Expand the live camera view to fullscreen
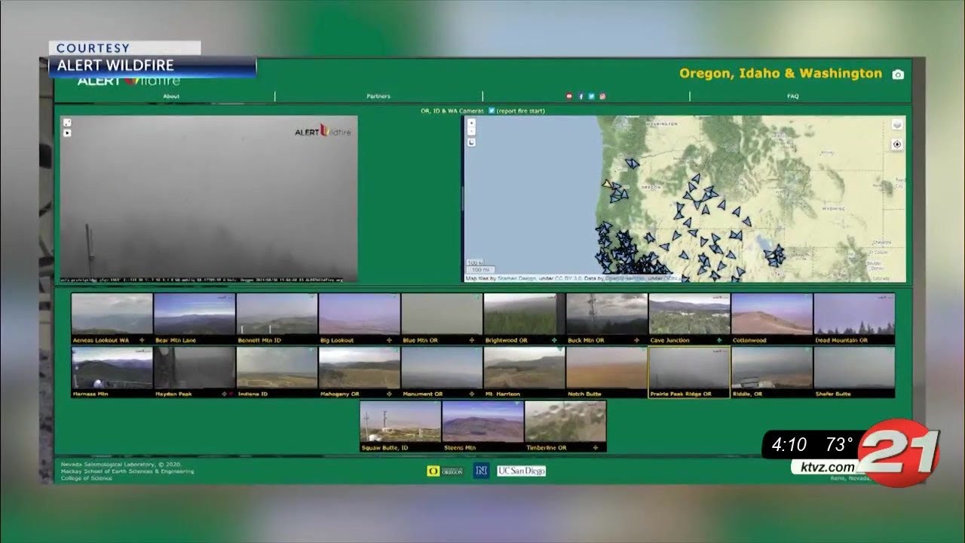Screen dimensions: 965x543 pyautogui.click(x=67, y=122)
